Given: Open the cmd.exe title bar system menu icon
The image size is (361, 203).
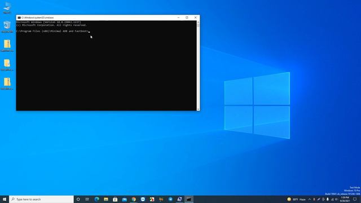Looking at the screenshot, I should click(x=19, y=17).
